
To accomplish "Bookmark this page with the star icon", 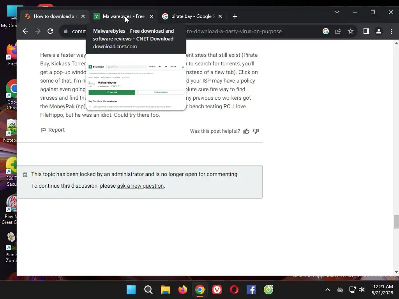I will tap(351, 31).
